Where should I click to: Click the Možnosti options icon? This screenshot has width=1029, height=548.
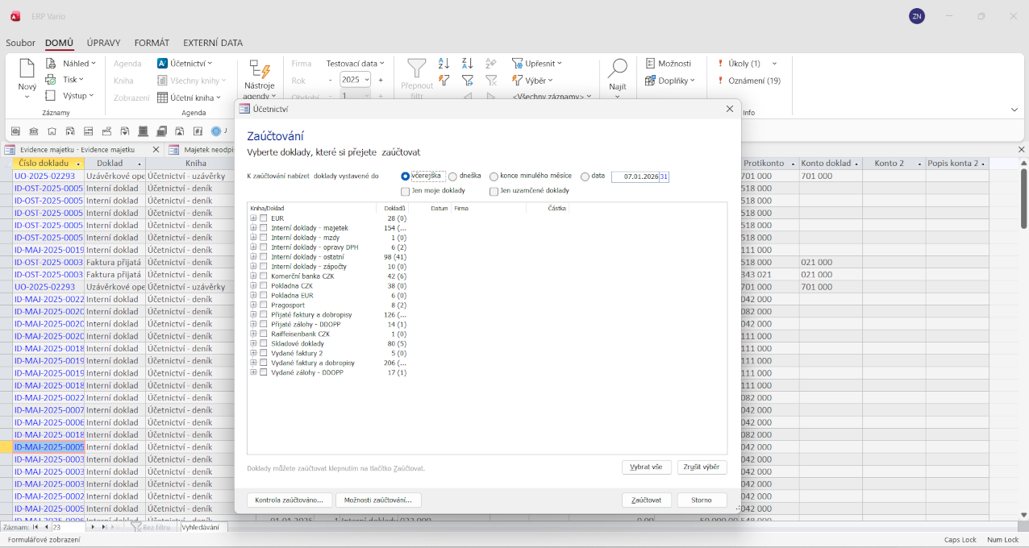point(650,63)
